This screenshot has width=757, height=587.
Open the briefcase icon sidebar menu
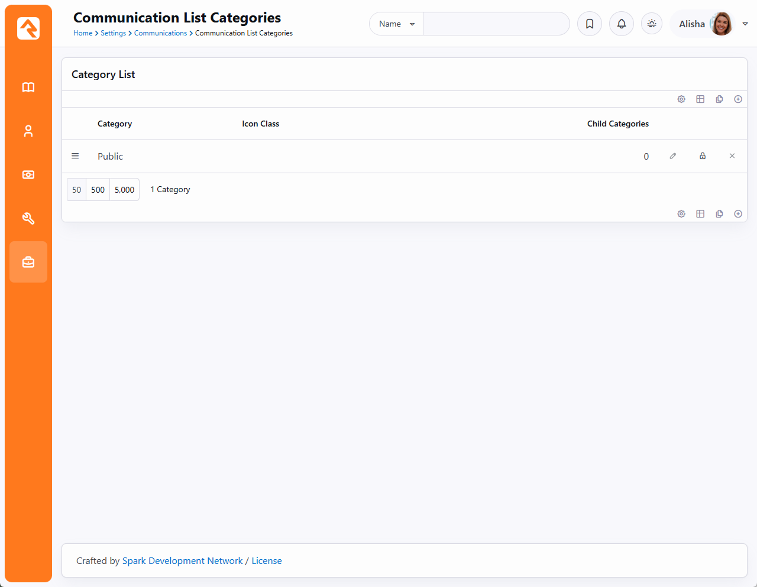coord(28,262)
